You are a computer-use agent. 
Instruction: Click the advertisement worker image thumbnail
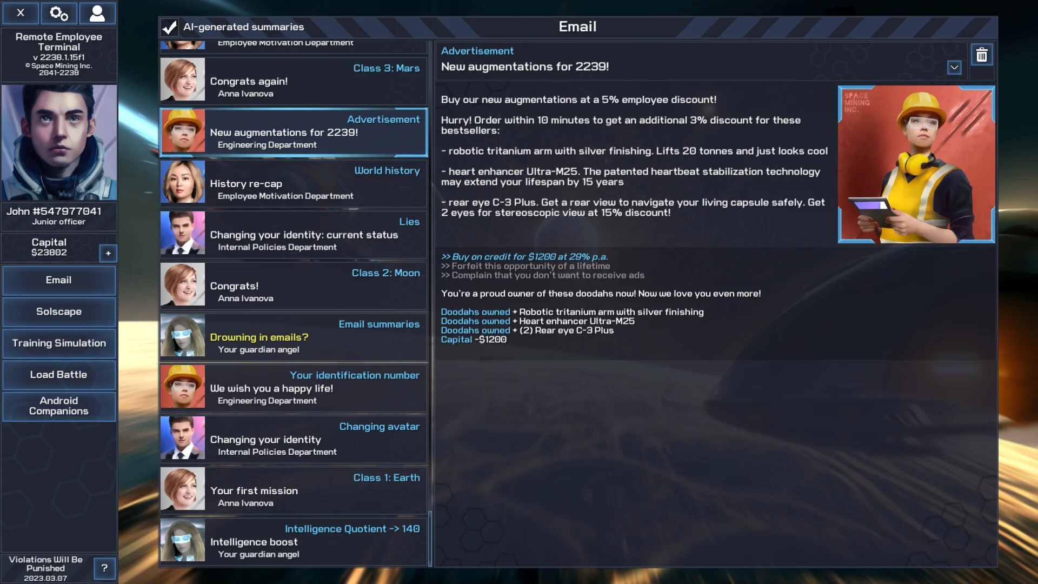point(916,164)
